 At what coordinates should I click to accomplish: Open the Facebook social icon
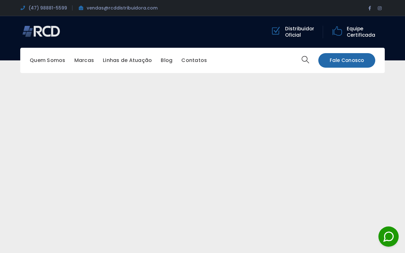click(370, 8)
